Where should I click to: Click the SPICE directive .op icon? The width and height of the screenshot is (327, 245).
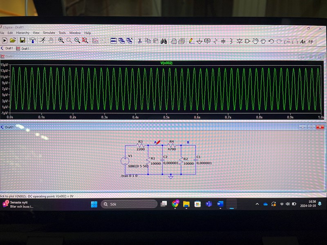point(311,41)
